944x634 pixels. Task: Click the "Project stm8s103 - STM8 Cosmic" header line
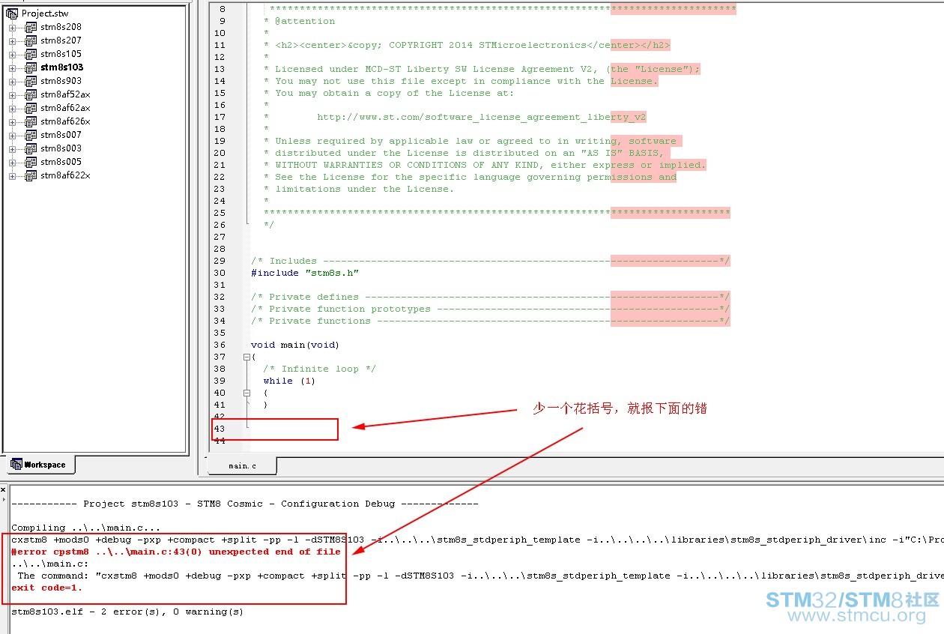coord(245,504)
